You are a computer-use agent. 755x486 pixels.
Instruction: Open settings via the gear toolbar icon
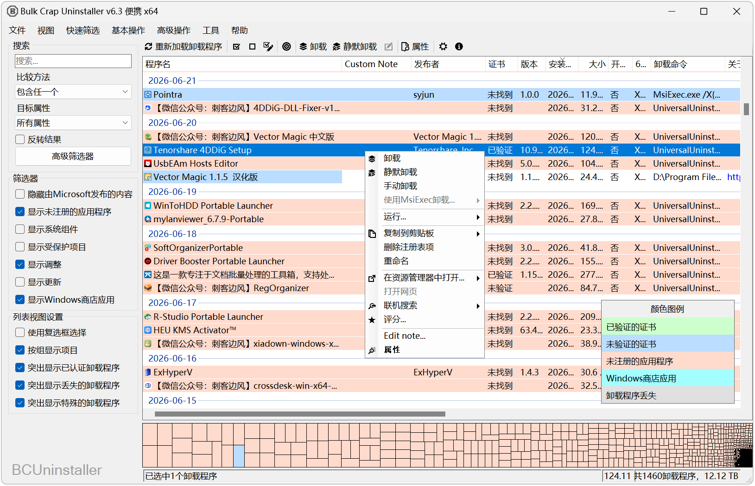(x=443, y=47)
